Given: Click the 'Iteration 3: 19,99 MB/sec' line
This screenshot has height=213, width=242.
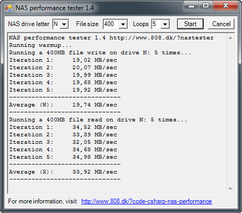Looking at the screenshot, I should pyautogui.click(x=63, y=75).
